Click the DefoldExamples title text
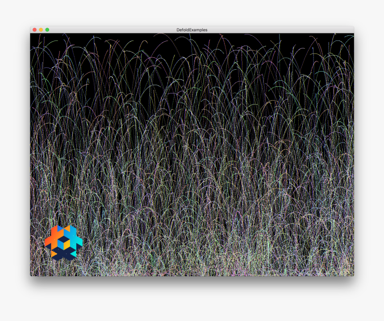384x321 pixels. point(193,30)
